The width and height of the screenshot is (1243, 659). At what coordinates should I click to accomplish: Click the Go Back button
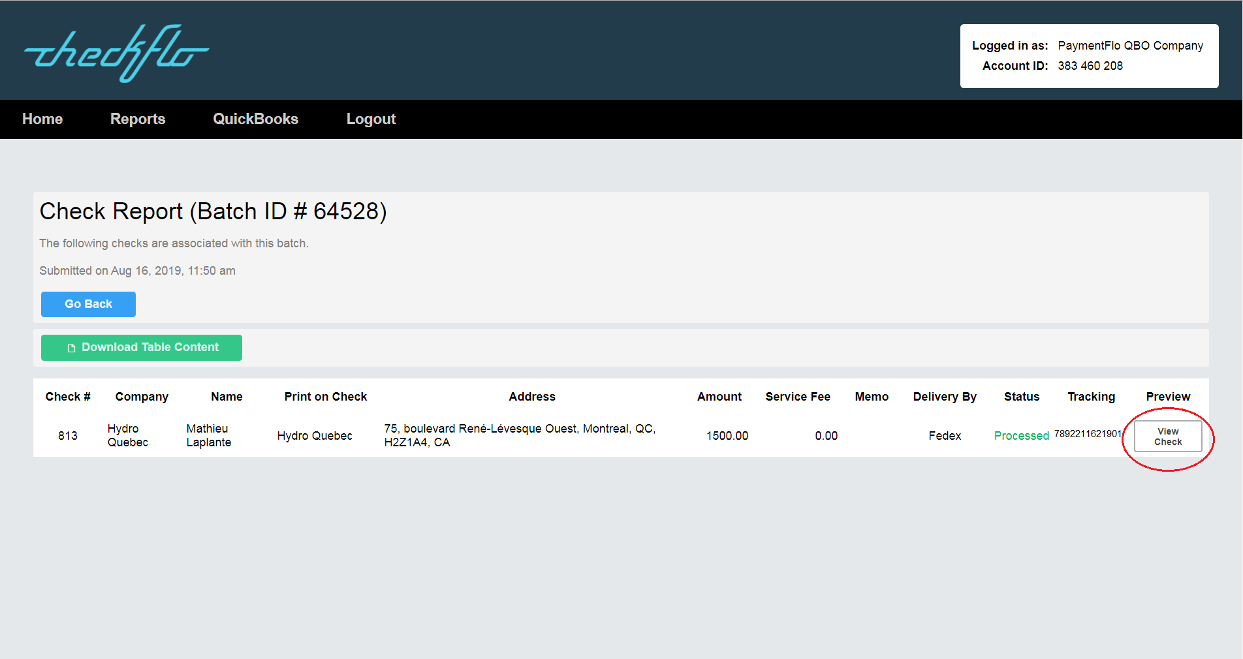pos(88,304)
